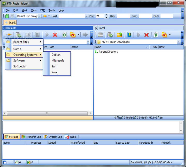Click the Remote pane refresh page icon
Viewport: 186px width, 167px height.
pyautogui.click(x=64, y=35)
